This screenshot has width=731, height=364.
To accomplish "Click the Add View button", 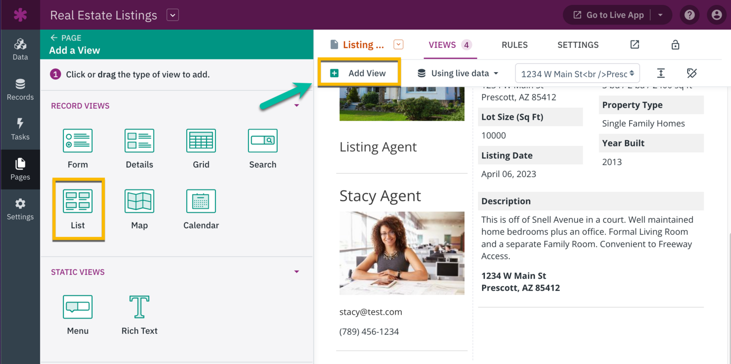I will coord(359,74).
